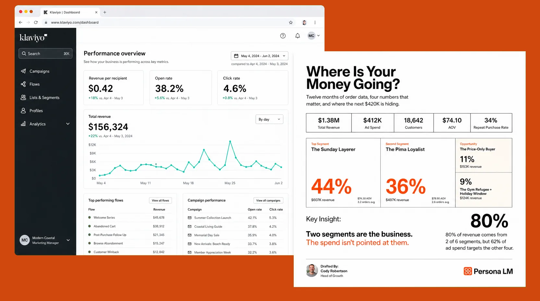The height and width of the screenshot is (301, 540).
Task: Click the View all campaigns button
Action: click(x=268, y=200)
